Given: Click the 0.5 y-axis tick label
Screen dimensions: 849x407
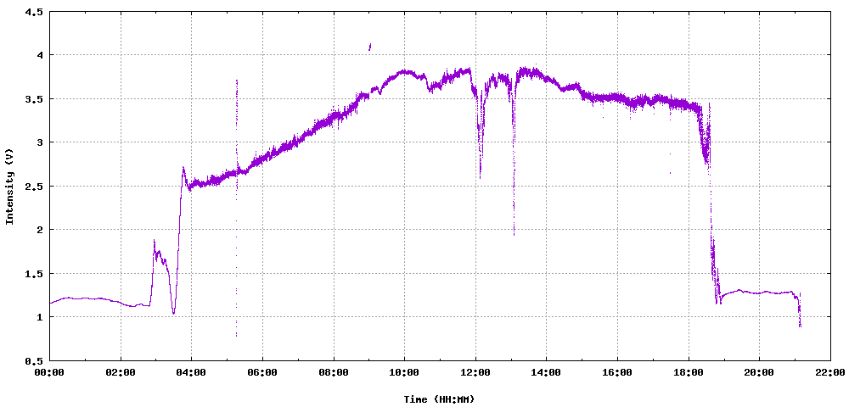Looking at the screenshot, I should click(x=34, y=360).
